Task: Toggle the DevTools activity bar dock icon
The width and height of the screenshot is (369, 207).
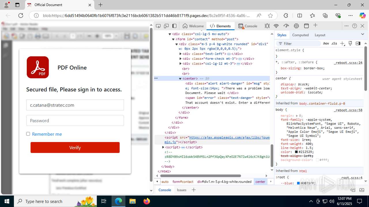Action: [x=174, y=26]
